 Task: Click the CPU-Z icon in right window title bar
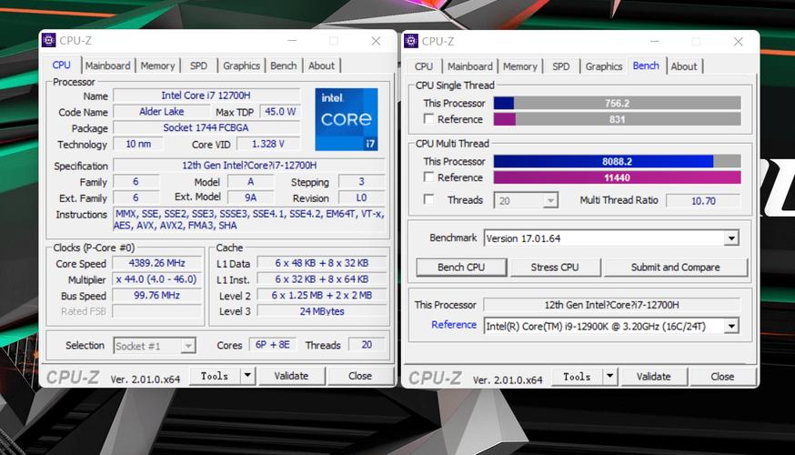411,41
